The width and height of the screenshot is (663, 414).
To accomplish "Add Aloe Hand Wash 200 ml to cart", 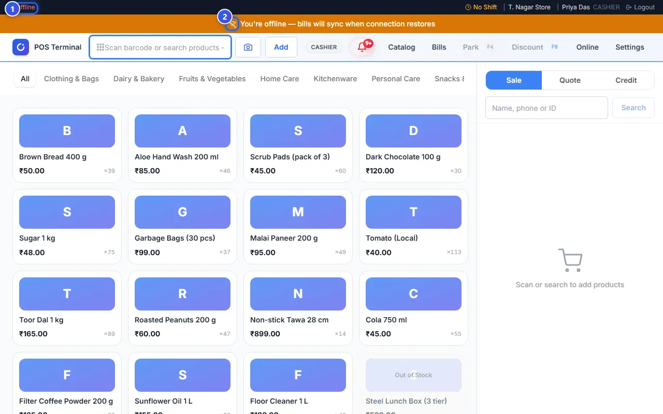I will [182, 145].
